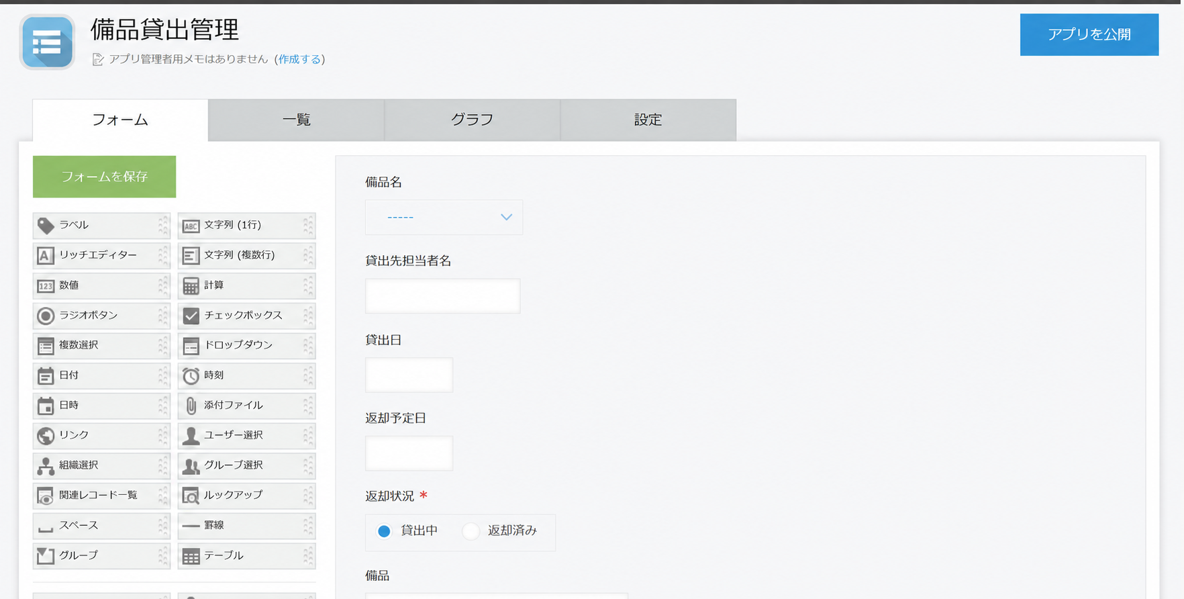Choose the 計算 field icon
The height and width of the screenshot is (599, 1184).
(x=191, y=286)
